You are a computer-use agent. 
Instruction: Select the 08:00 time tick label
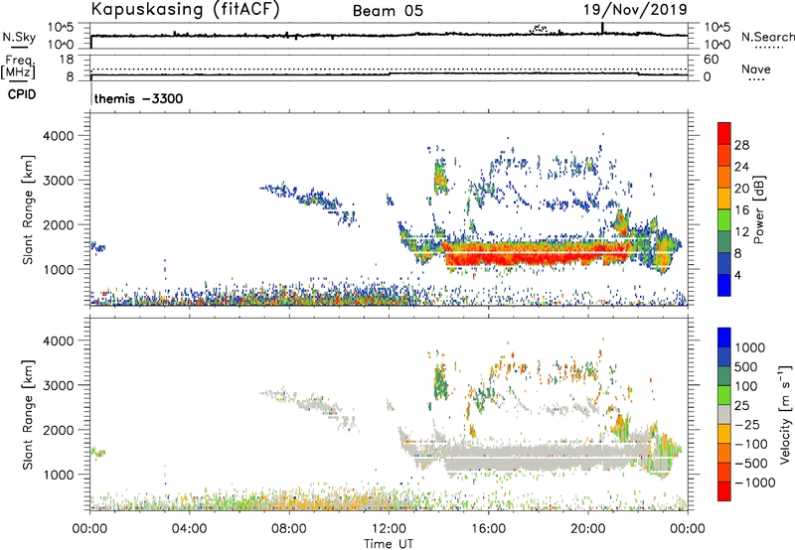point(289,529)
